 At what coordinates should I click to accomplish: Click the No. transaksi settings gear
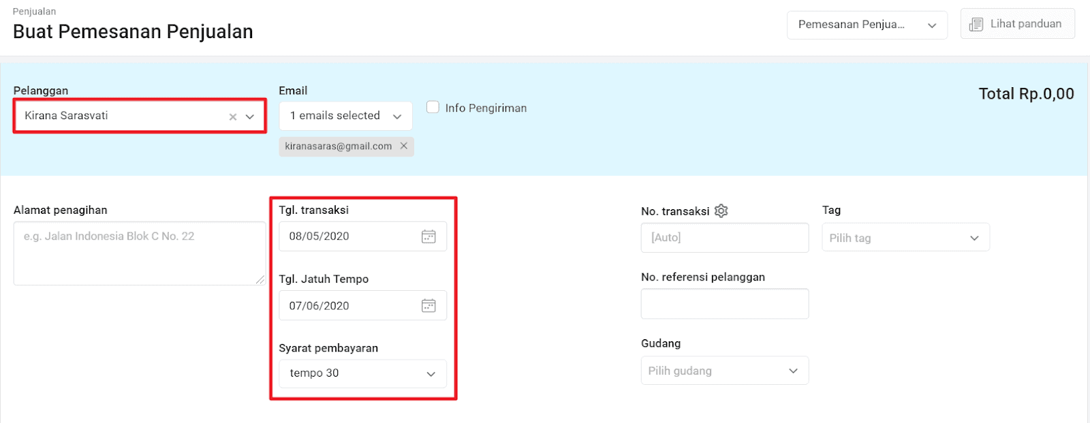[x=721, y=211]
